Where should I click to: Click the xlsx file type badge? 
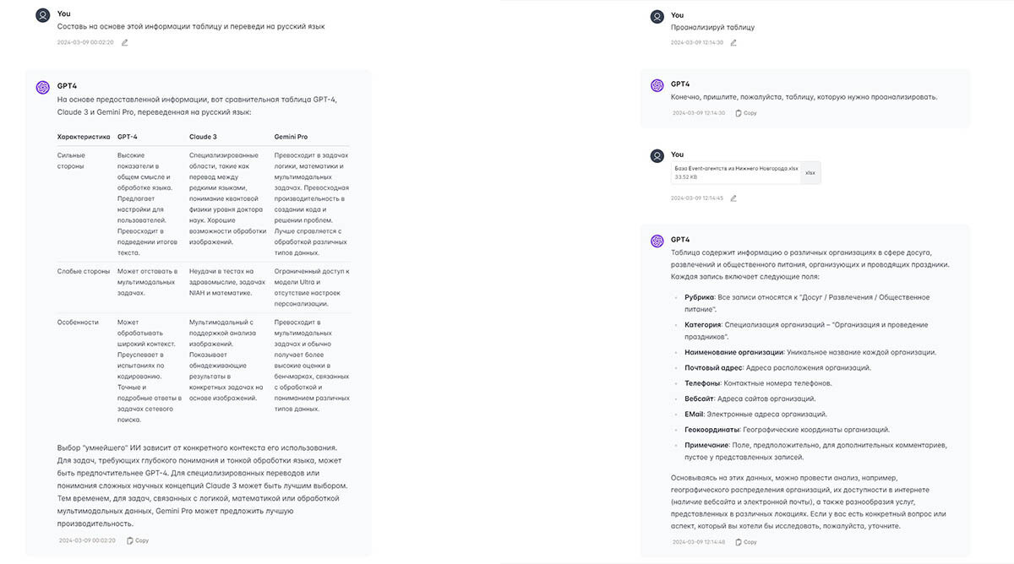(810, 172)
